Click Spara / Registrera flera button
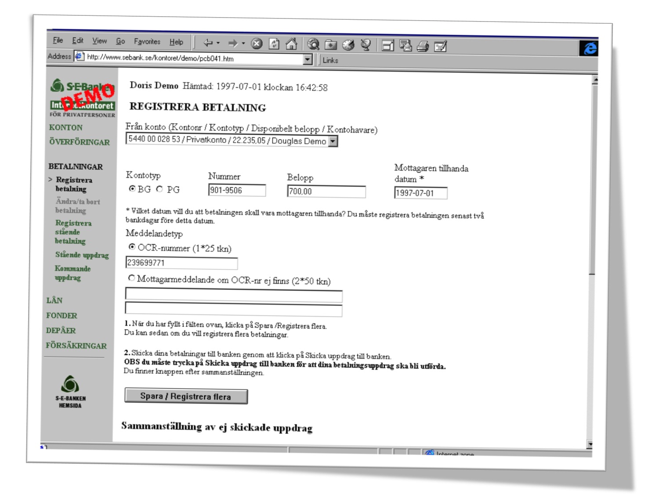The width and height of the screenshot is (659, 494). [x=186, y=396]
